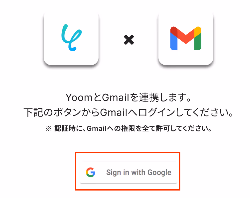Screen dimensions: 250x198
Task: Click the ※ symbol before the note
Action: (x=49, y=128)
